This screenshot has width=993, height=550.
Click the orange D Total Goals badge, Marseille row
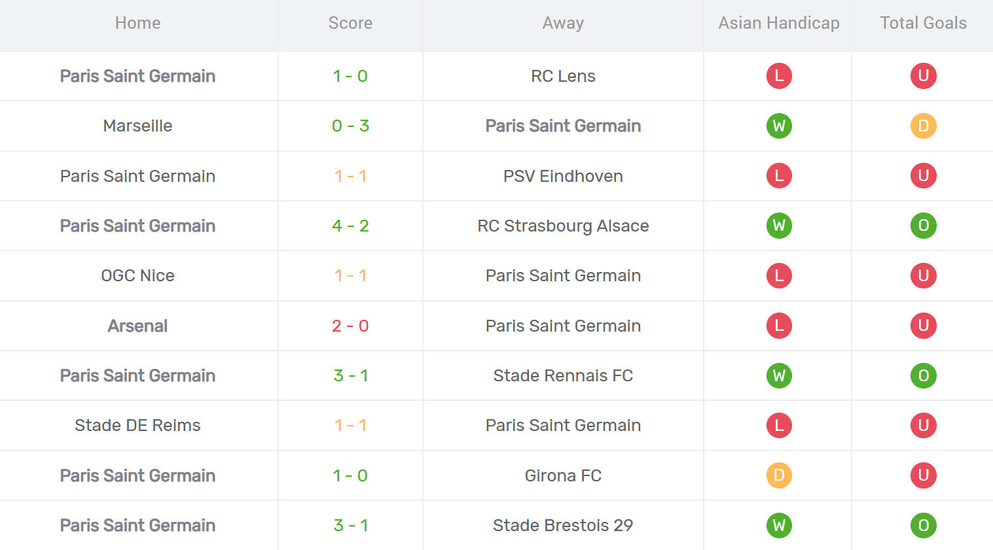923,126
